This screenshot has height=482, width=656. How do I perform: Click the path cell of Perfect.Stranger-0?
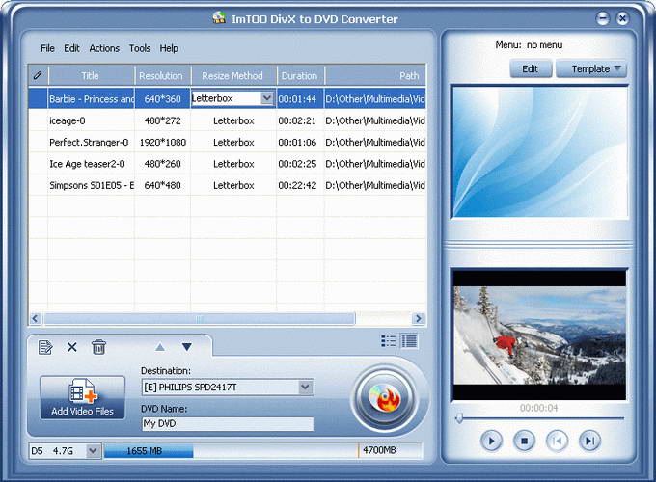375,143
